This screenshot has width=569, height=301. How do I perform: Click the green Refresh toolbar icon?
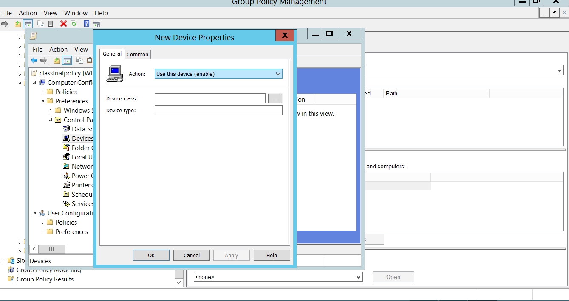[x=74, y=24]
